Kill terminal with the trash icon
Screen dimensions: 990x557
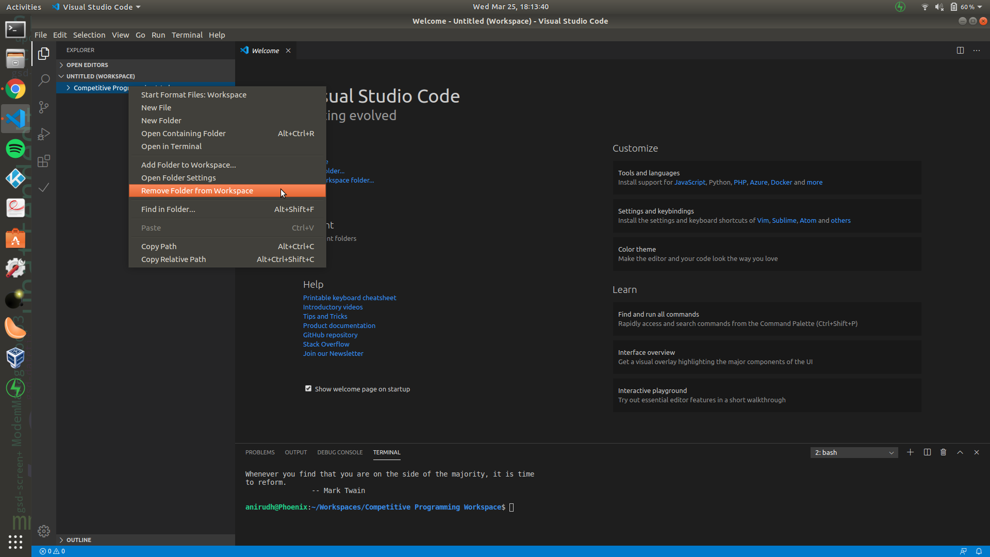(x=944, y=452)
